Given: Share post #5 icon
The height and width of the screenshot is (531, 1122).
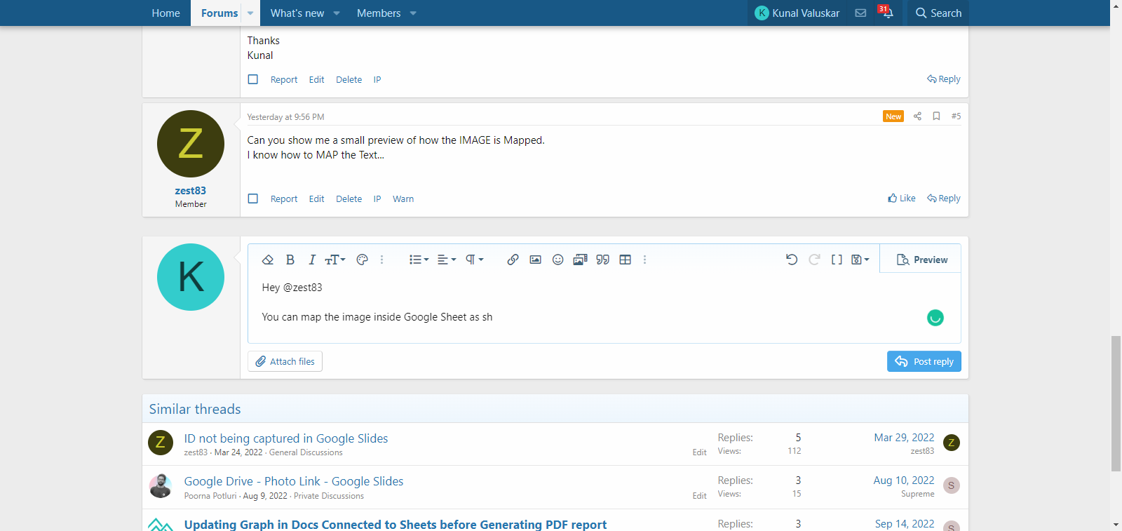Looking at the screenshot, I should tap(917, 116).
